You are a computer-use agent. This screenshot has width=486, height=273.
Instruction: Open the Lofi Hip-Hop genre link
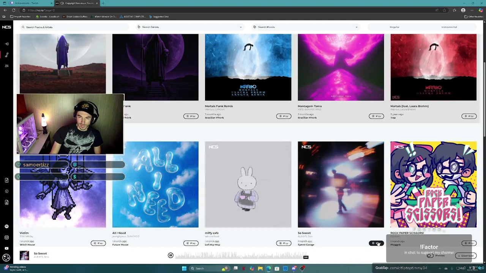pyautogui.click(x=213, y=245)
